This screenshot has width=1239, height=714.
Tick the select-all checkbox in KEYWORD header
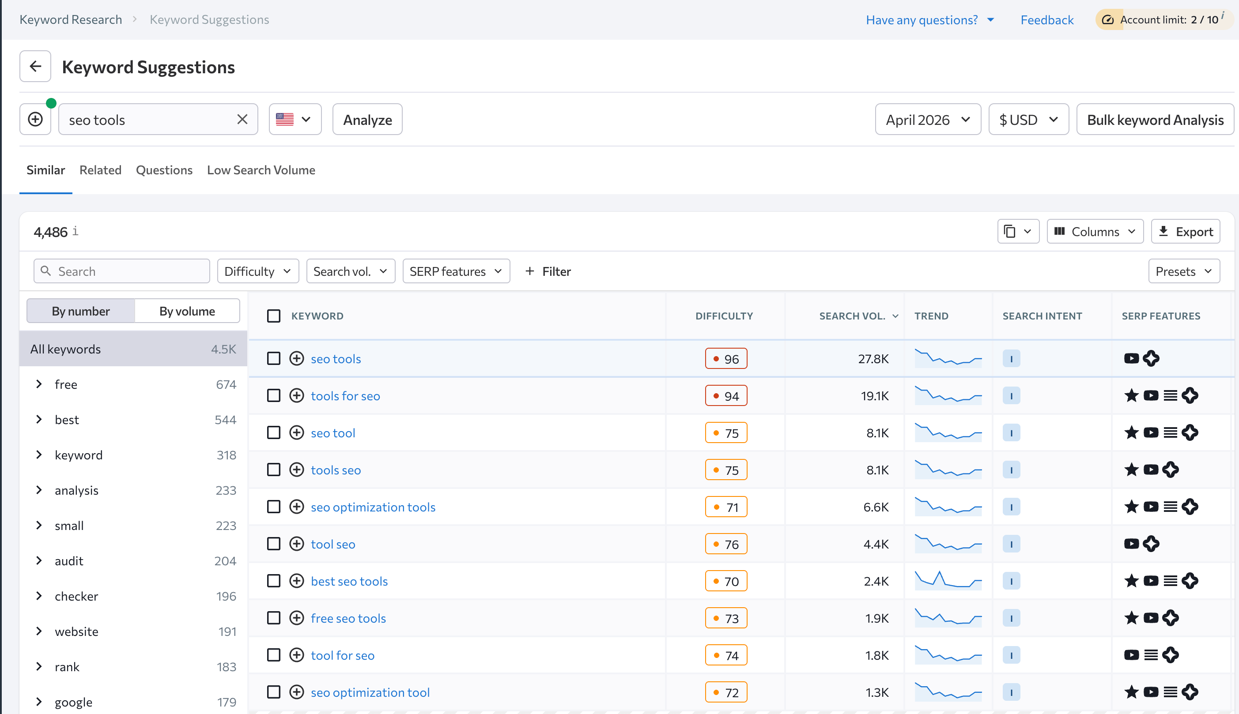click(x=274, y=316)
